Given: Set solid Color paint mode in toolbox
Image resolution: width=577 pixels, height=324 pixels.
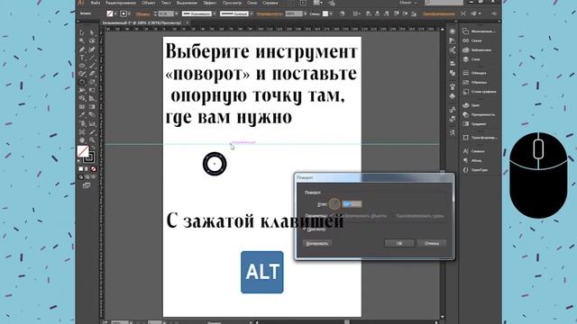Looking at the screenshot, I should pos(80,169).
